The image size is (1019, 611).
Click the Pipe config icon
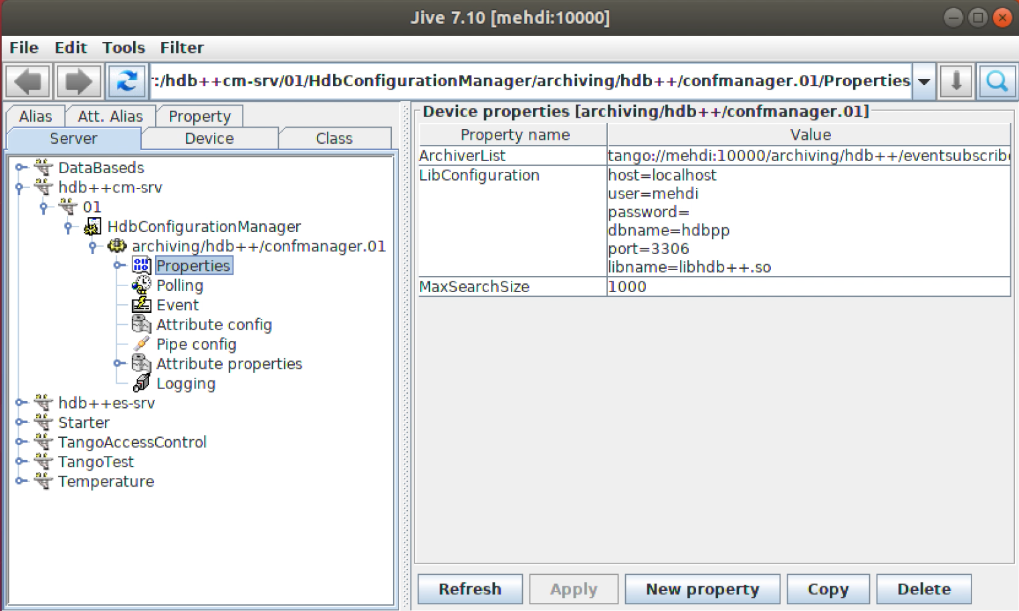pyautogui.click(x=141, y=344)
